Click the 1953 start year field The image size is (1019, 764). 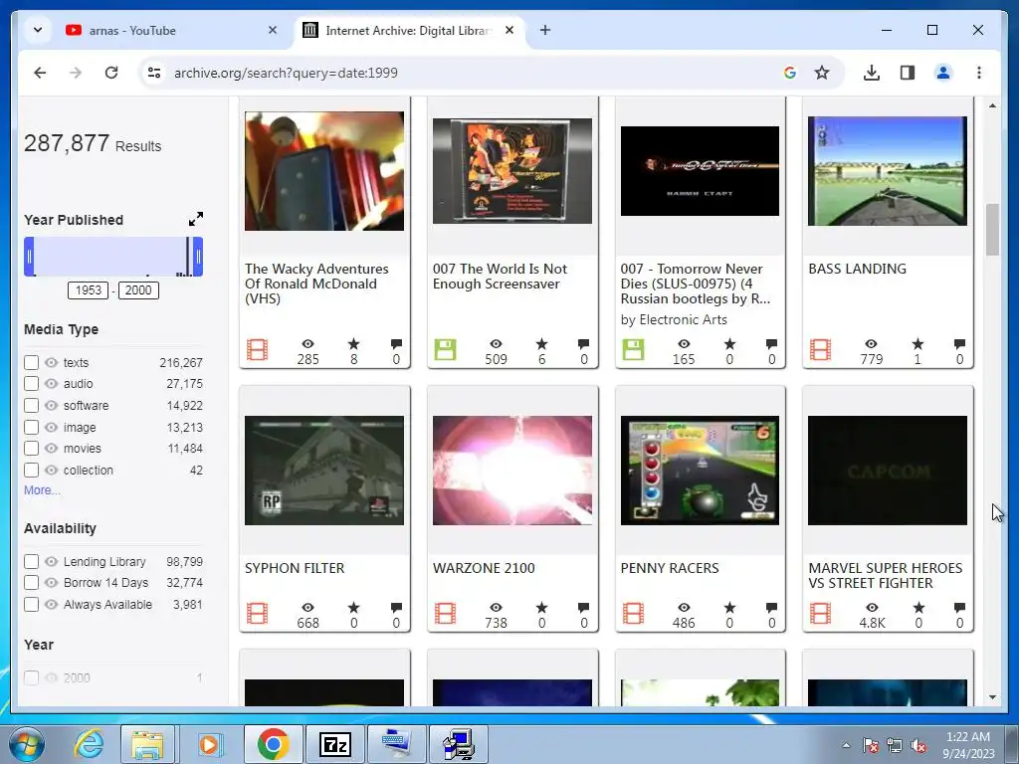click(89, 290)
